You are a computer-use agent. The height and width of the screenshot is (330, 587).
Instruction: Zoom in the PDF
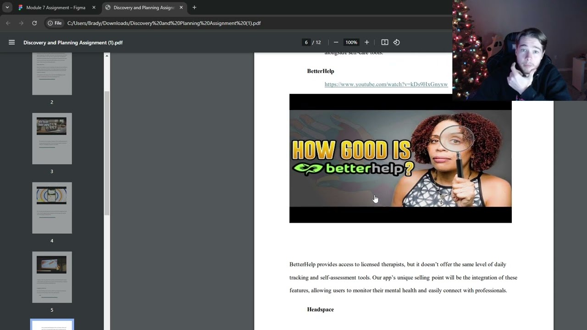click(366, 42)
